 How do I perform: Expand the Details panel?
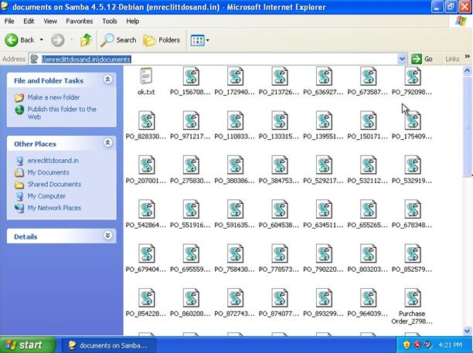point(108,236)
